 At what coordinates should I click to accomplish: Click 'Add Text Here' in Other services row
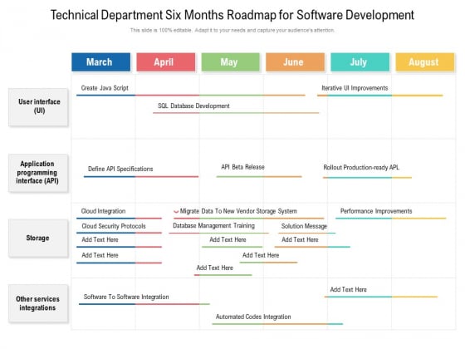(349, 289)
